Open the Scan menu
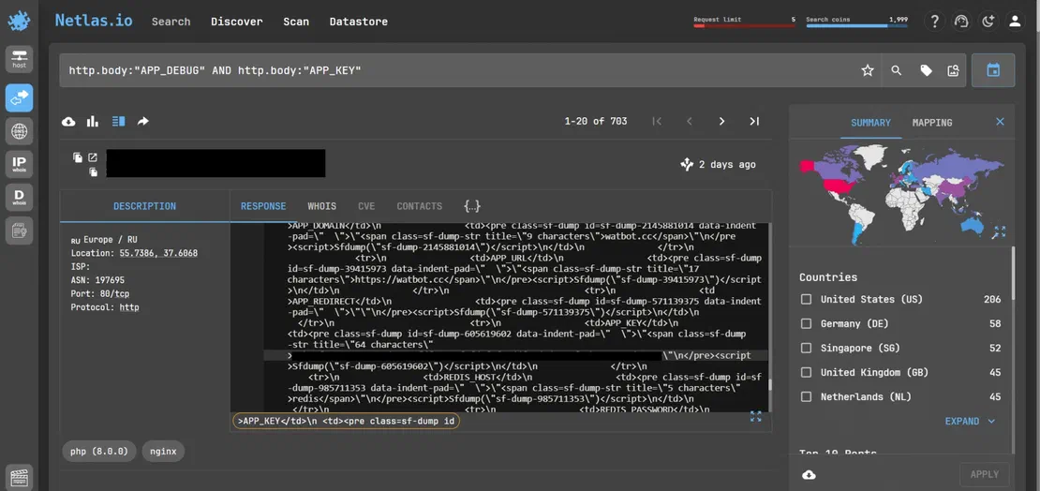This screenshot has width=1040, height=491. [x=296, y=22]
